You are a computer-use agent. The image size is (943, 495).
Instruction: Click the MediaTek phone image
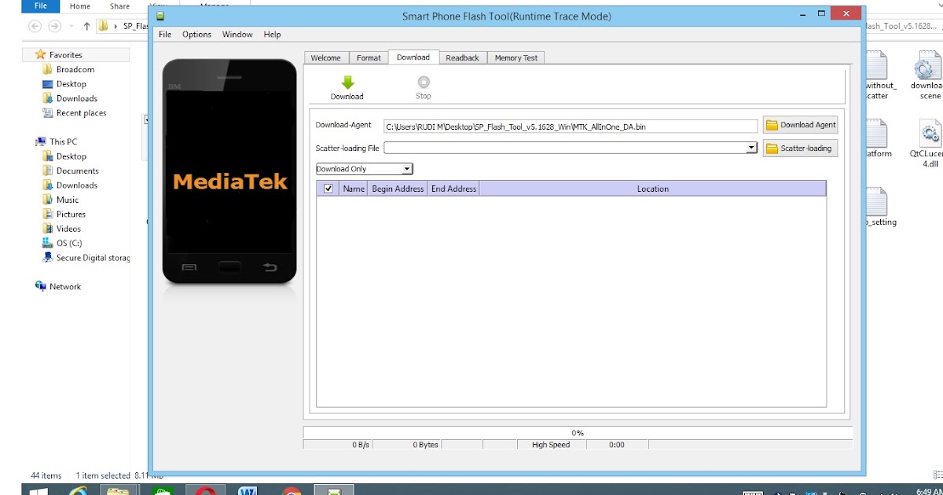tap(229, 171)
